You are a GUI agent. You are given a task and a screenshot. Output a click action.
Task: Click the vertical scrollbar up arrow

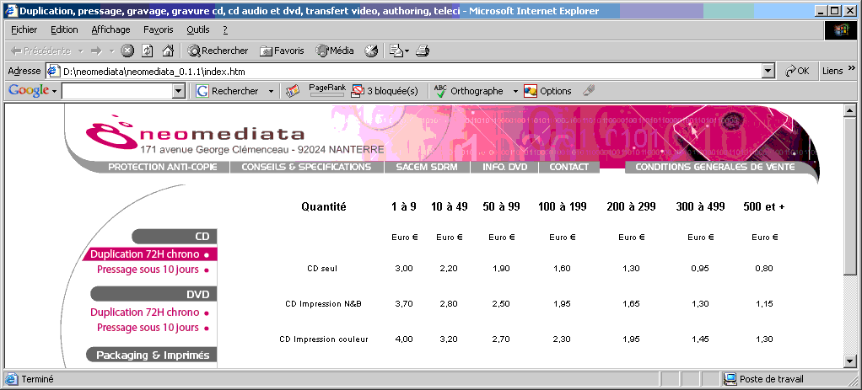(x=850, y=110)
